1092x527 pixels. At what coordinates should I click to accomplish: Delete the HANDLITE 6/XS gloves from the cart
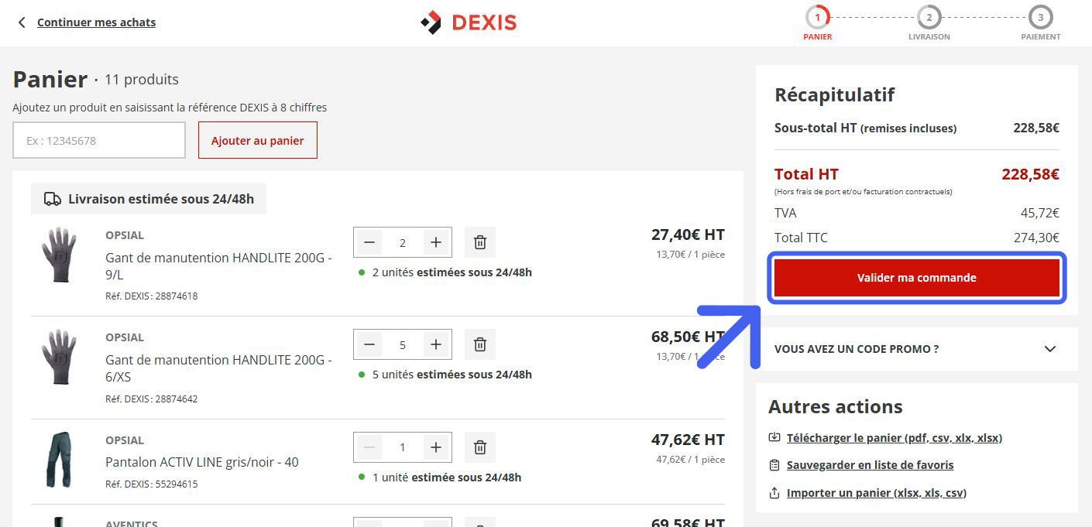(x=480, y=344)
